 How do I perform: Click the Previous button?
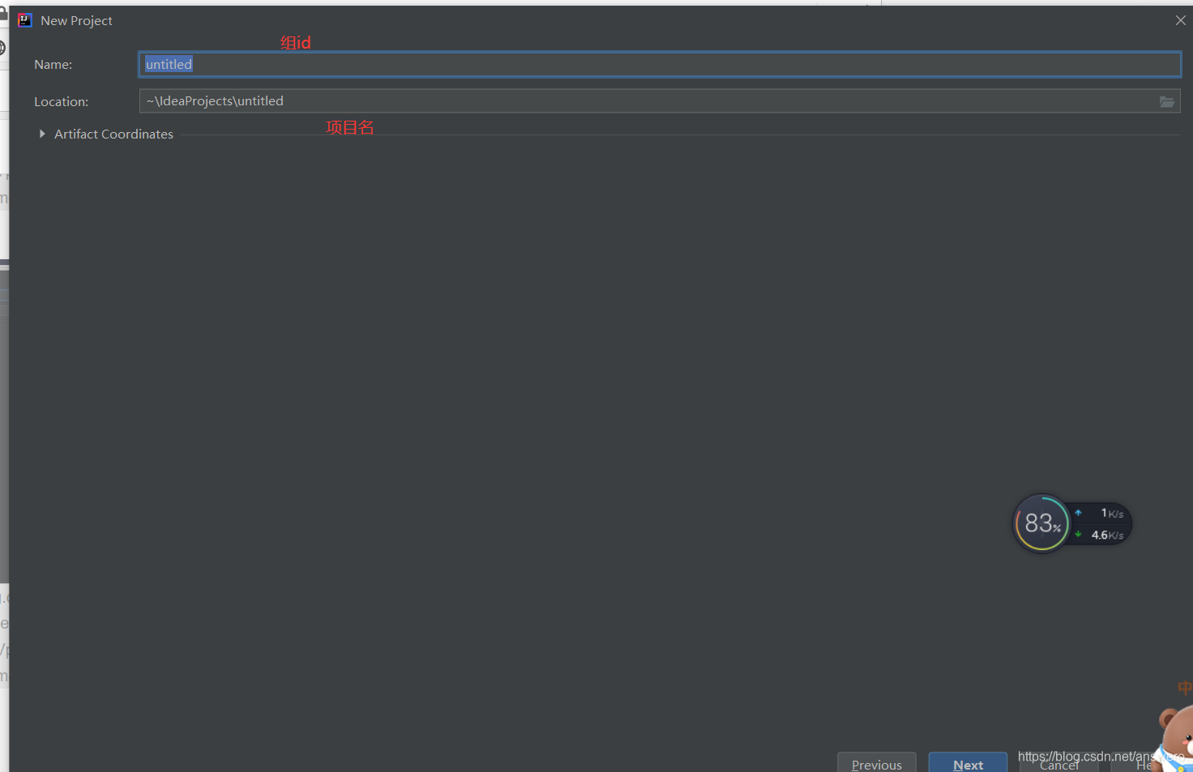[x=876, y=763]
